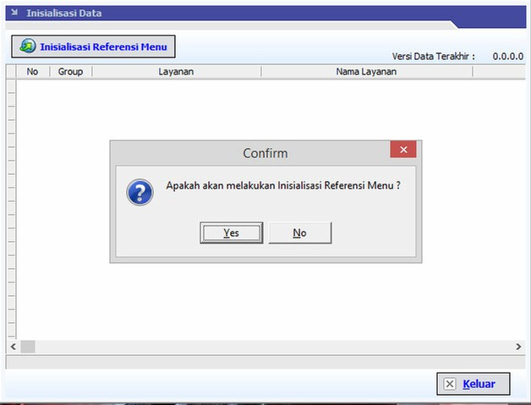Click the right arrow of horizontal scrollbar
Image resolution: width=531 pixels, height=405 pixels.
[518, 347]
